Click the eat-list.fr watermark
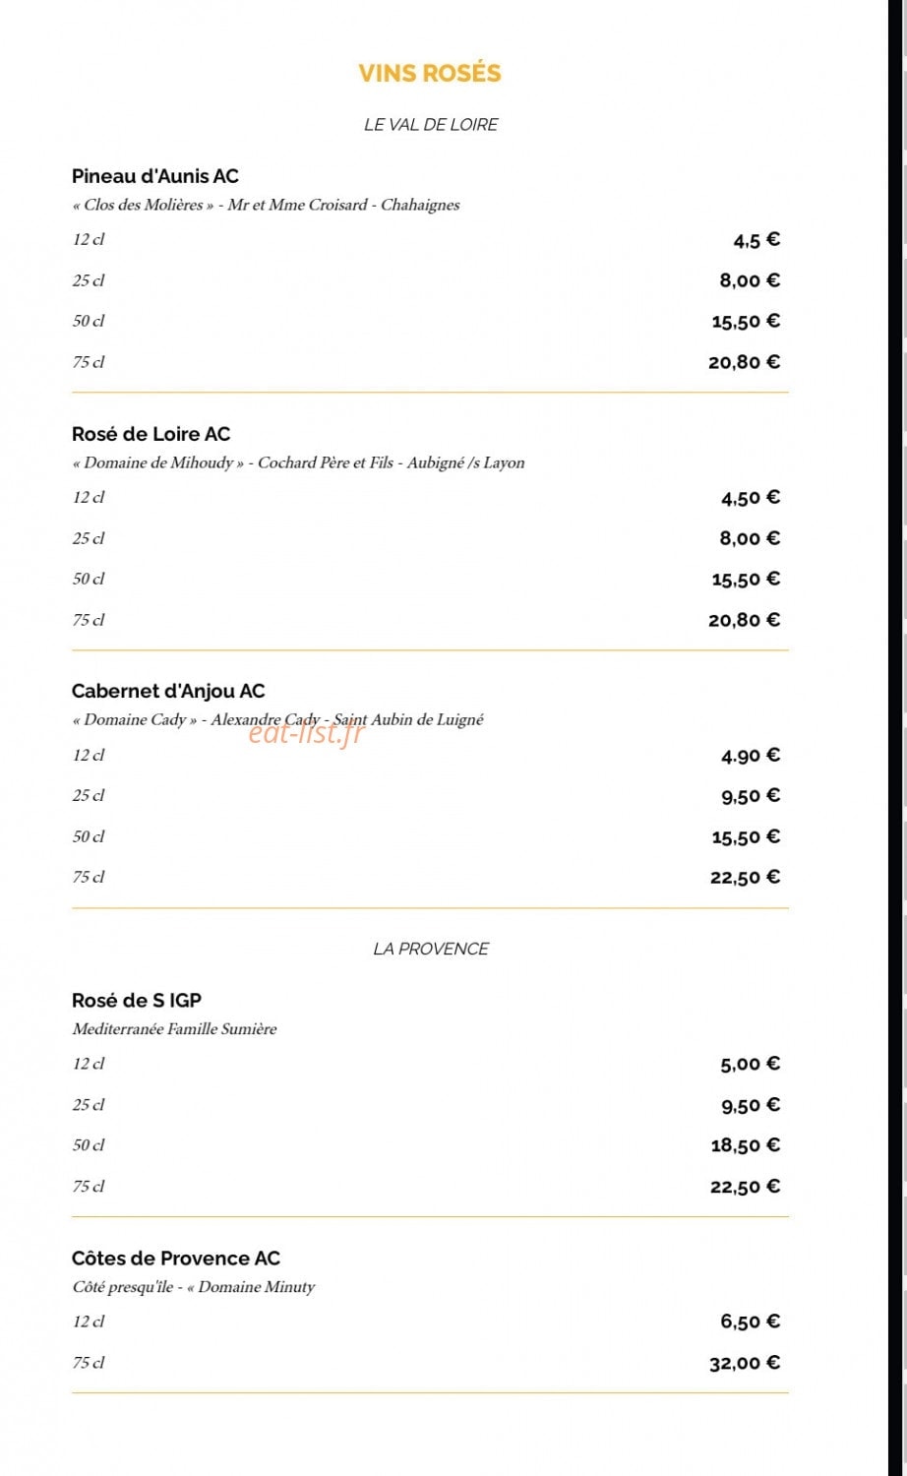This screenshot has width=907, height=1476. [x=306, y=731]
